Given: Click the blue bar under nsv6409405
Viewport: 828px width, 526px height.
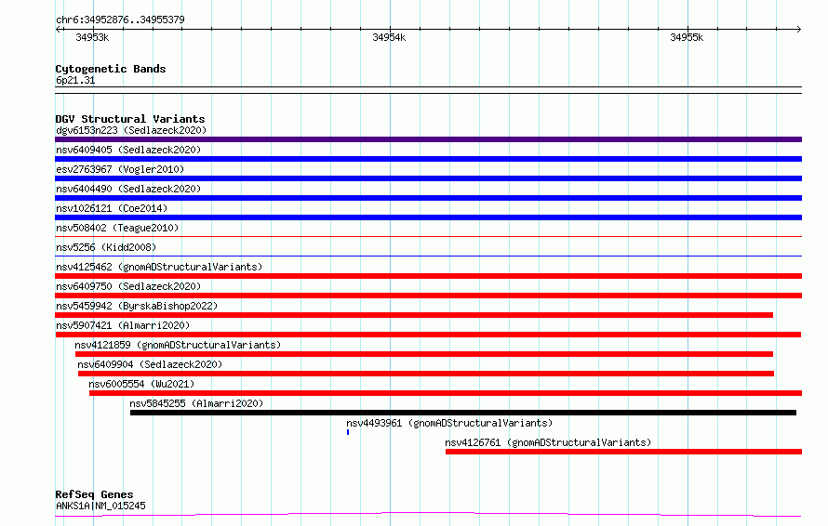Looking at the screenshot, I should pos(428,159).
